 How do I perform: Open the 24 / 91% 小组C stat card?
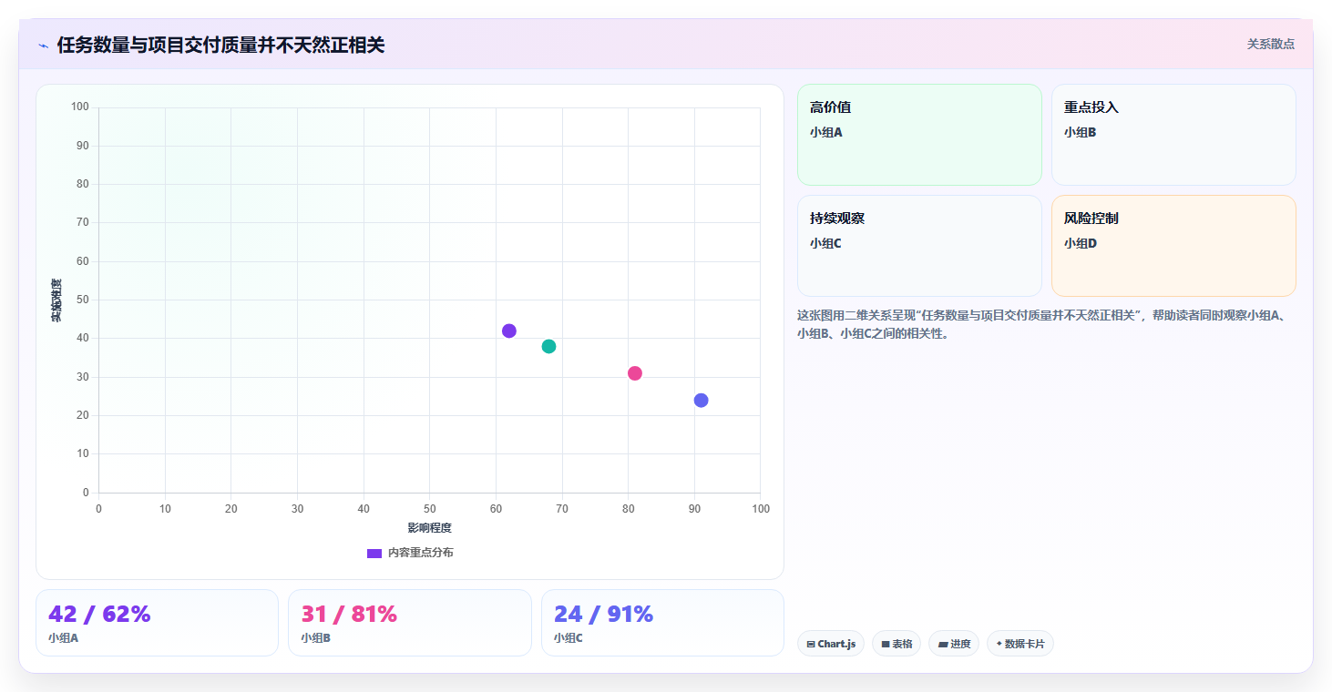pyautogui.click(x=662, y=623)
